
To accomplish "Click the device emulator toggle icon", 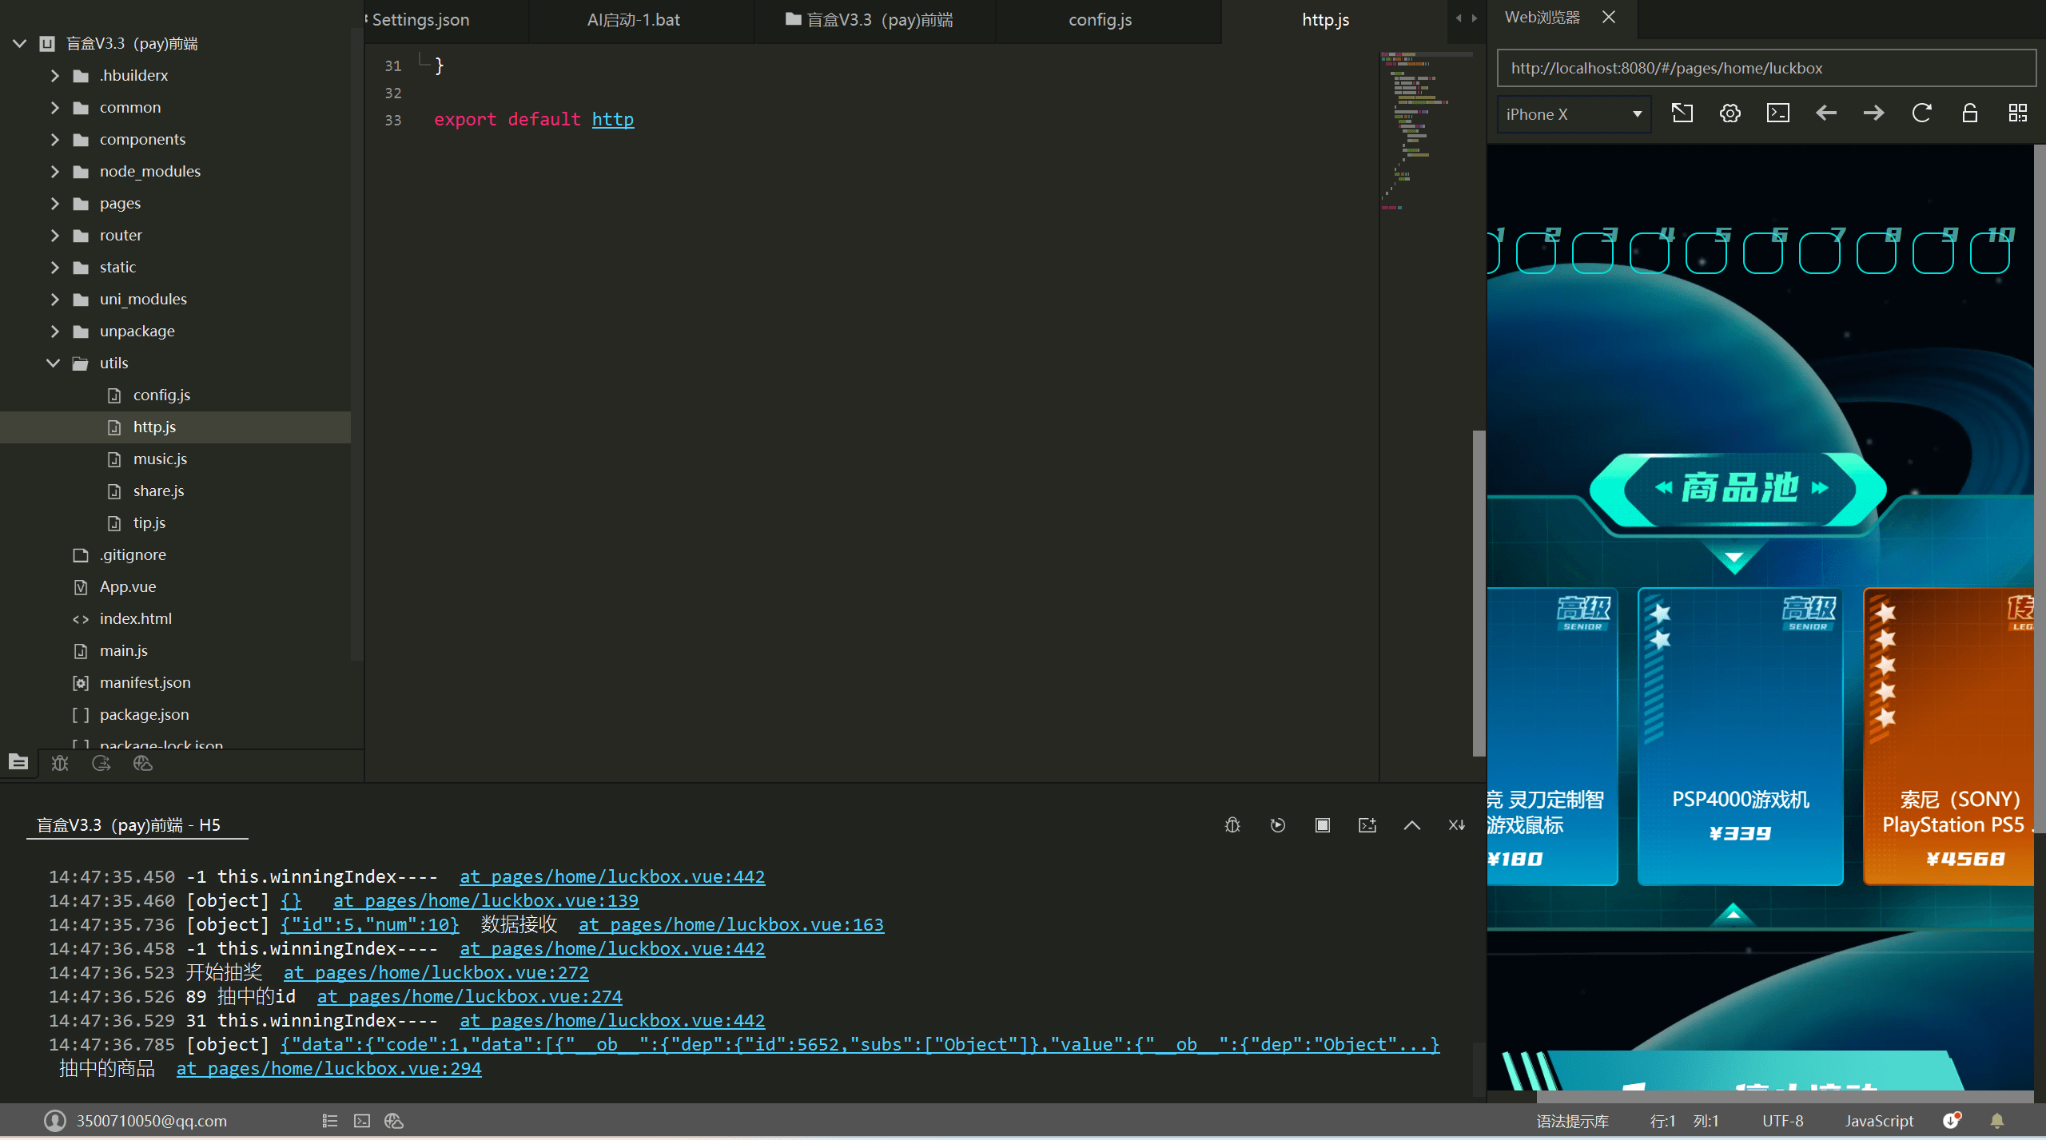I will [1682, 113].
